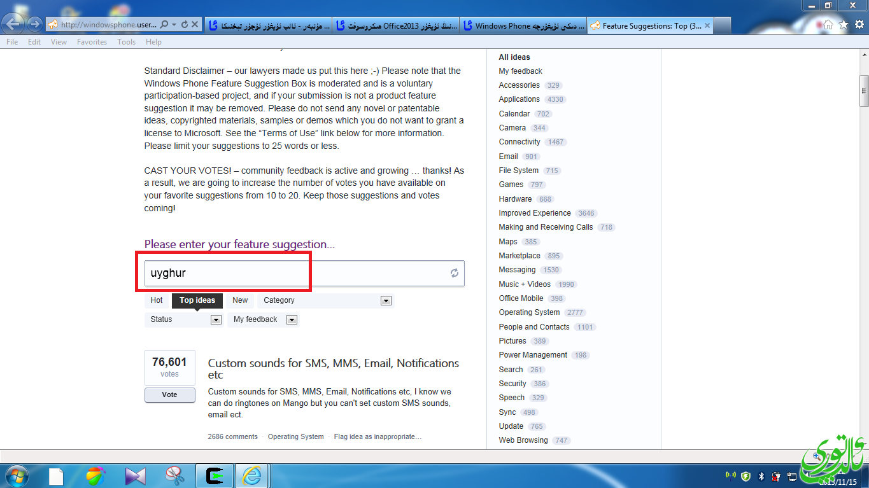The height and width of the screenshot is (488, 869).
Task: Open the blank document taskbar icon
Action: click(56, 476)
